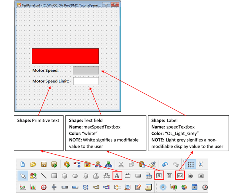Create a new panel with the blank page icon

click(23, 164)
